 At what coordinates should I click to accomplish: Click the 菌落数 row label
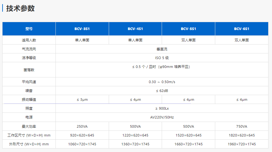(29, 70)
